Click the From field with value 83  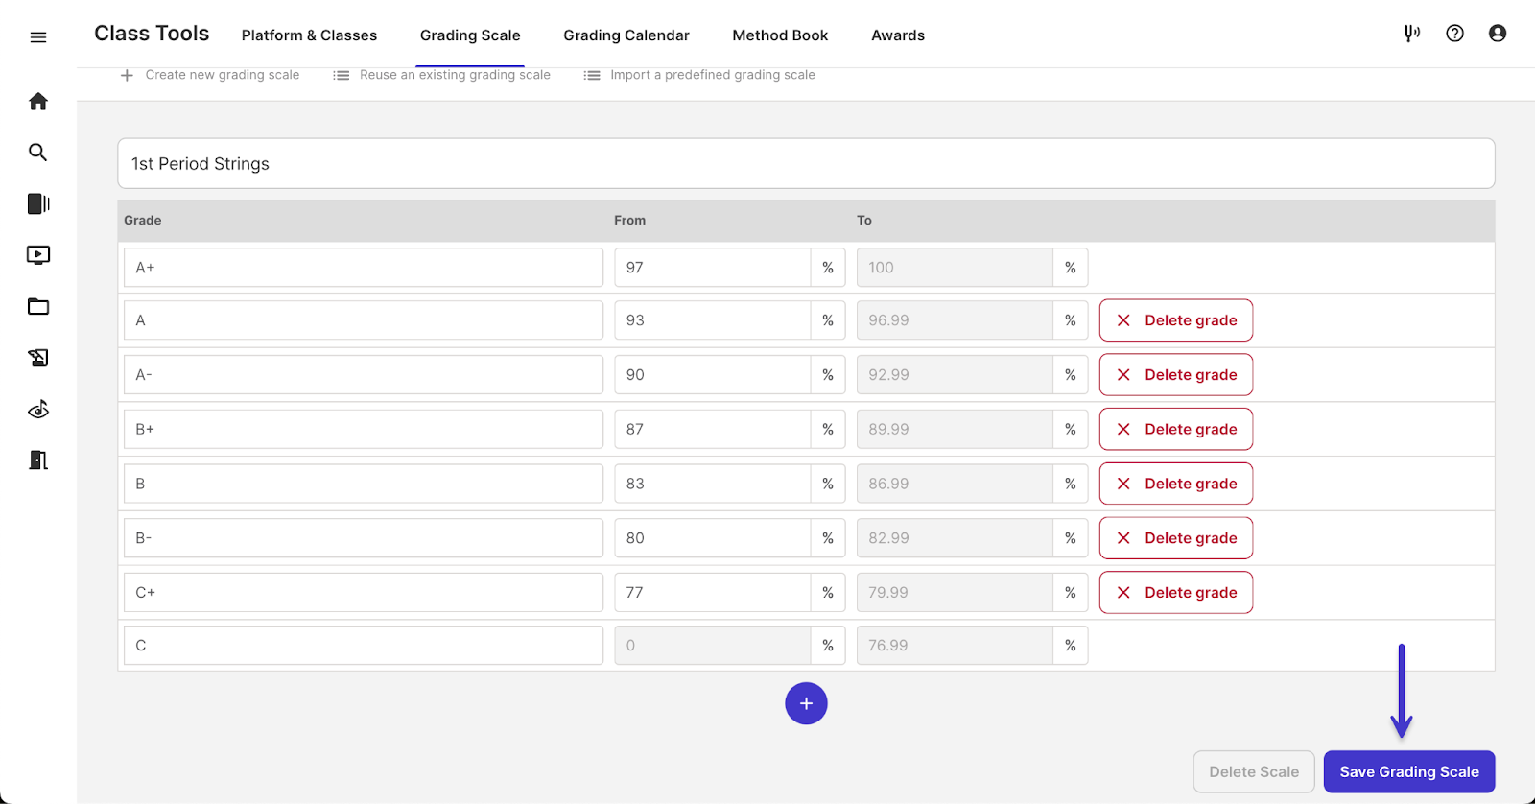click(x=713, y=484)
